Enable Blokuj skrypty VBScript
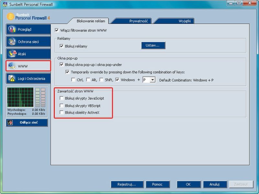The width and height of the screenshot is (259, 194). pos(62,105)
